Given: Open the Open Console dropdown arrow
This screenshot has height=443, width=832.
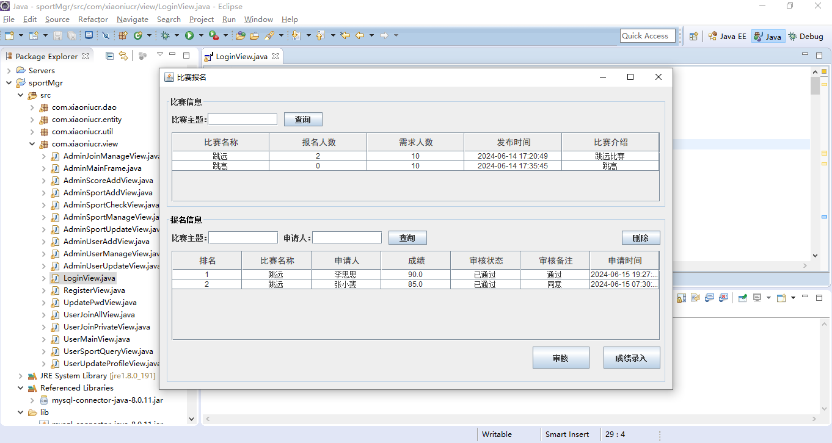Looking at the screenshot, I should point(793,298).
